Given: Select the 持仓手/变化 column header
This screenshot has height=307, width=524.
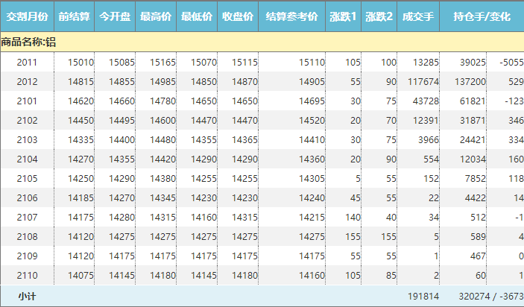Looking at the screenshot, I should [482, 16].
